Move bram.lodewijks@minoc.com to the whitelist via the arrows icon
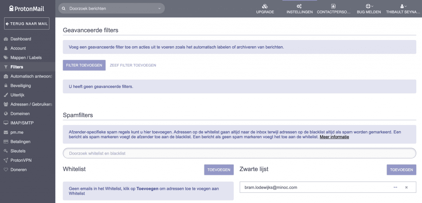This screenshot has width=422, height=203. (395, 187)
